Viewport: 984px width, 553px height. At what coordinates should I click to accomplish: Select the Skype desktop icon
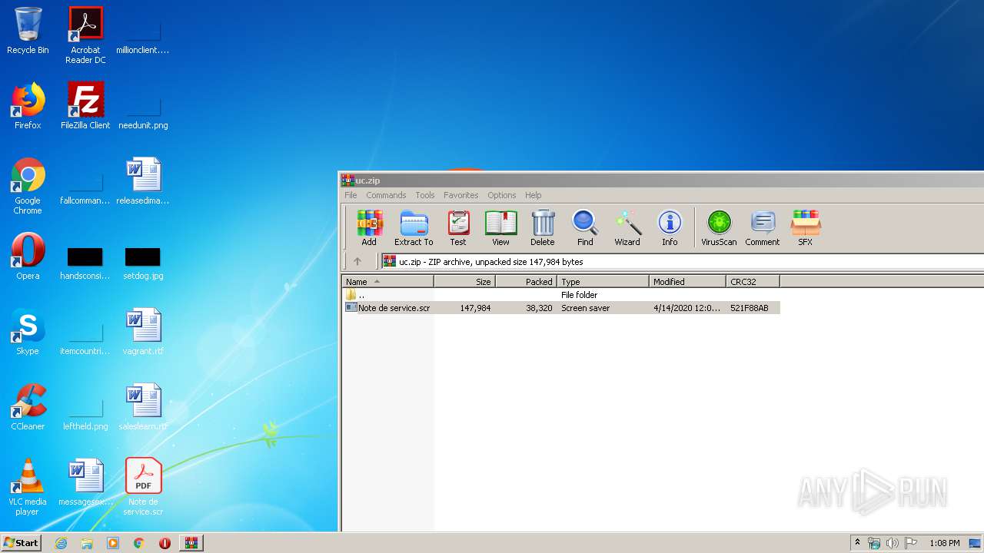pyautogui.click(x=28, y=332)
